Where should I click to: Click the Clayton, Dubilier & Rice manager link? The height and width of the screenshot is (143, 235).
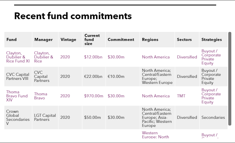click(x=43, y=57)
